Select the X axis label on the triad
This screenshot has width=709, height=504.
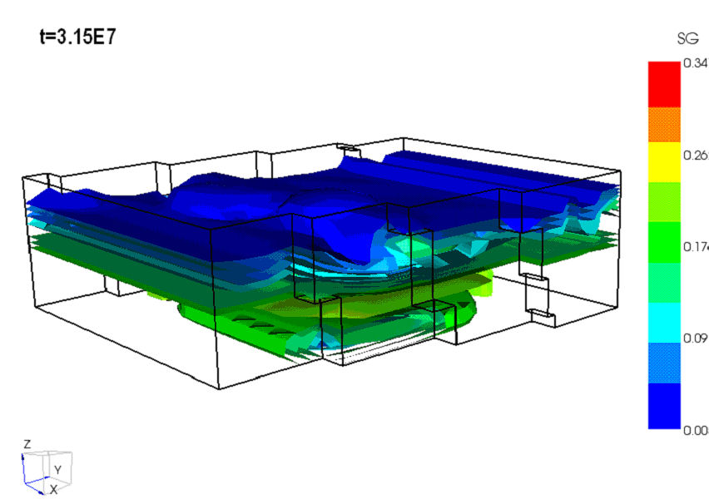point(53,490)
